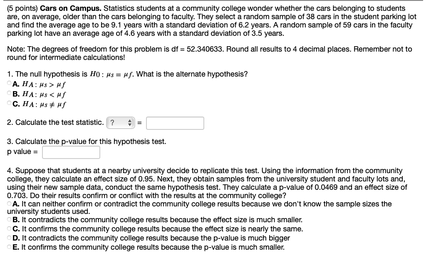The image size is (426, 263).
Task: Click the p value input box
Action: (x=71, y=152)
